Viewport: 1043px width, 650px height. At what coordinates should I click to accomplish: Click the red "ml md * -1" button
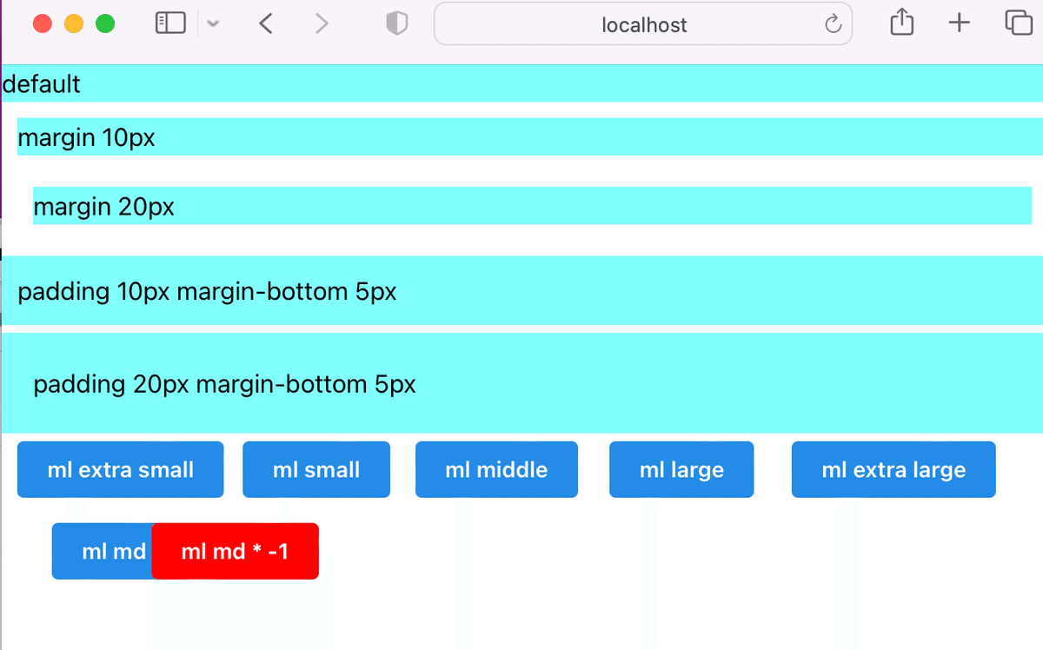[235, 551]
